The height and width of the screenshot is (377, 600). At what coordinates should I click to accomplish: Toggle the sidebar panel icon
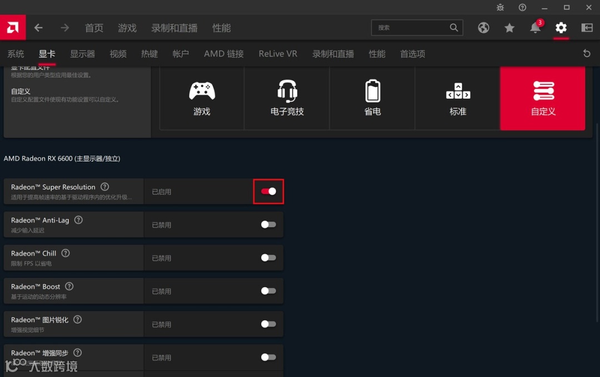point(587,28)
